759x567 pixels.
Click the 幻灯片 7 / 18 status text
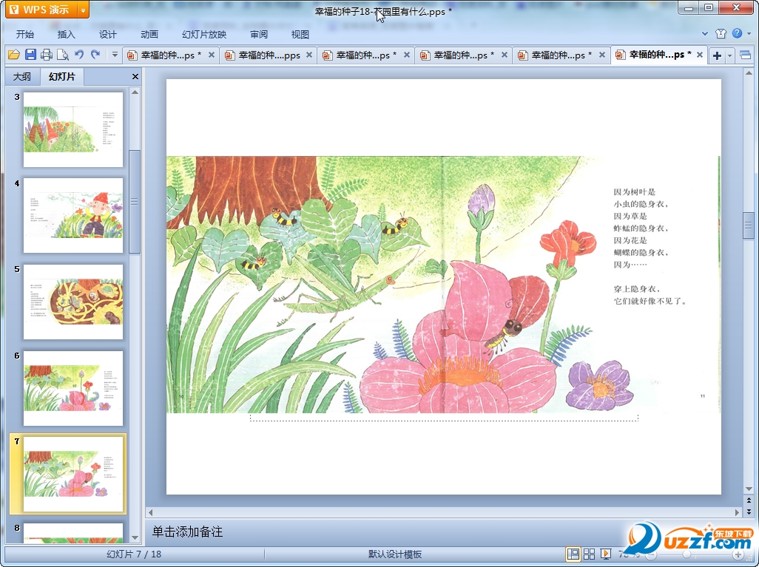click(134, 554)
